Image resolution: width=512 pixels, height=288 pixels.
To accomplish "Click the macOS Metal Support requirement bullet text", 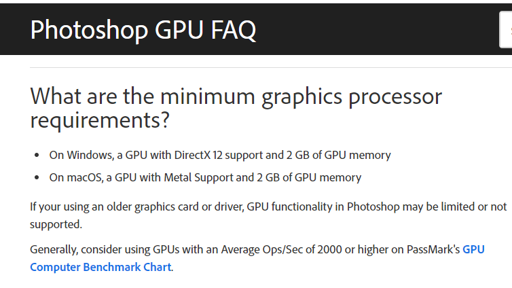I will (205, 177).
